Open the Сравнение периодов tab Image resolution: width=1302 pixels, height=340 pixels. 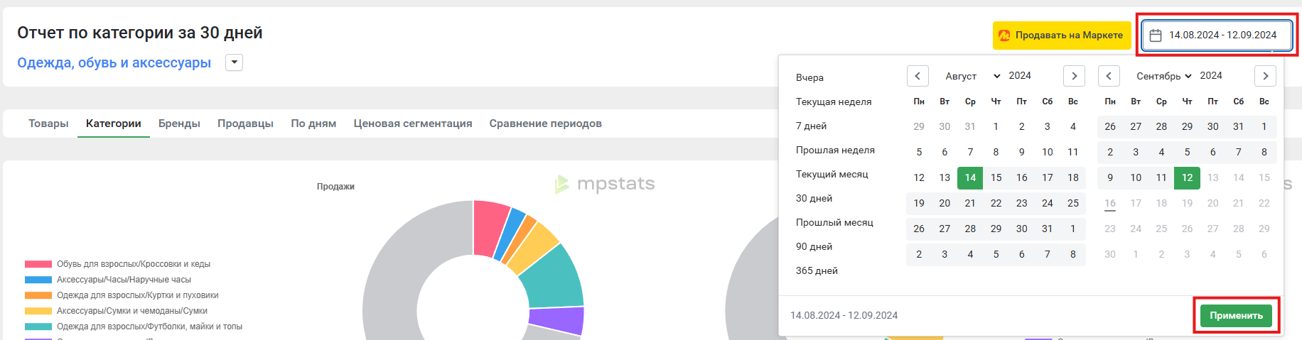pos(546,124)
